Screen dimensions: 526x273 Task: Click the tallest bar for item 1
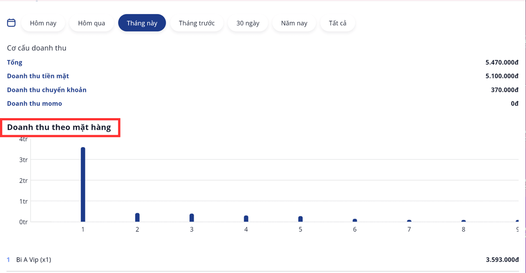pos(83,184)
